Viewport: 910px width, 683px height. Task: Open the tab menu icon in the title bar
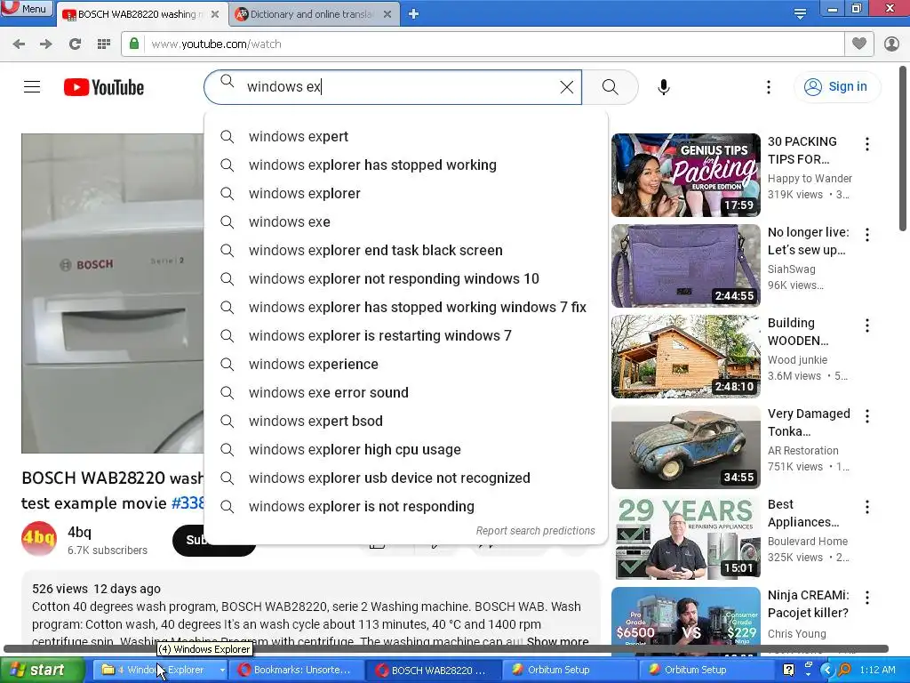pos(800,13)
